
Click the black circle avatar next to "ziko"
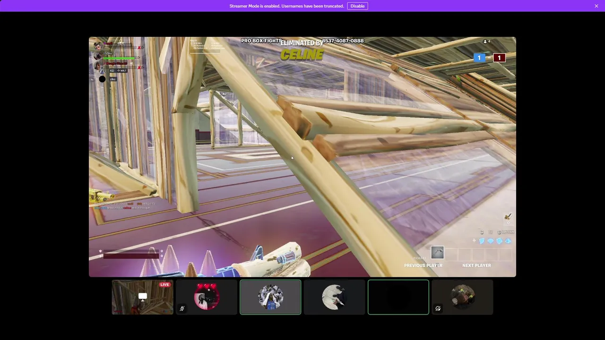(102, 79)
